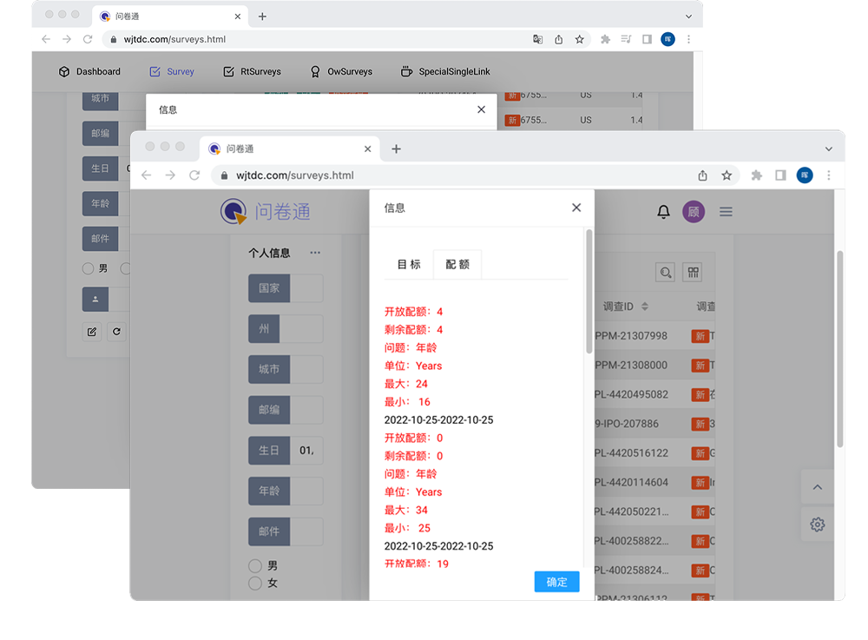The image size is (868, 640).
Task: Reload page in back window
Action: pyautogui.click(x=88, y=39)
